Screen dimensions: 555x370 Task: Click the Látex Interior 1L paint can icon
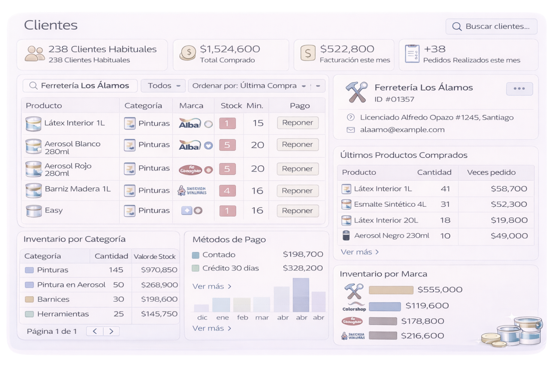point(33,124)
